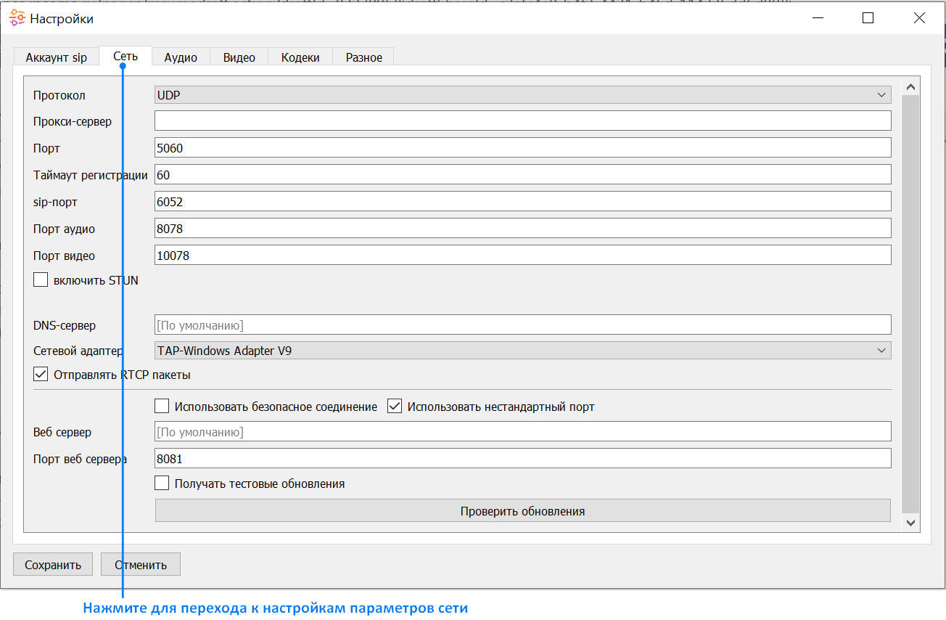Open the Аккаунт sip tab

coord(57,57)
